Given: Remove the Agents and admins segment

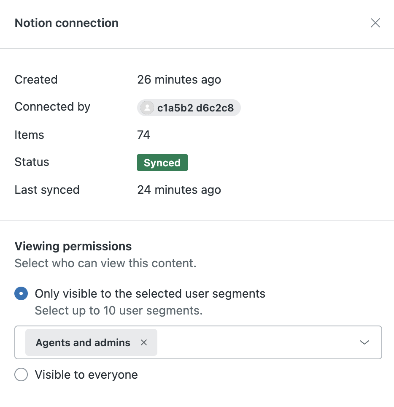Looking at the screenshot, I should click(144, 342).
